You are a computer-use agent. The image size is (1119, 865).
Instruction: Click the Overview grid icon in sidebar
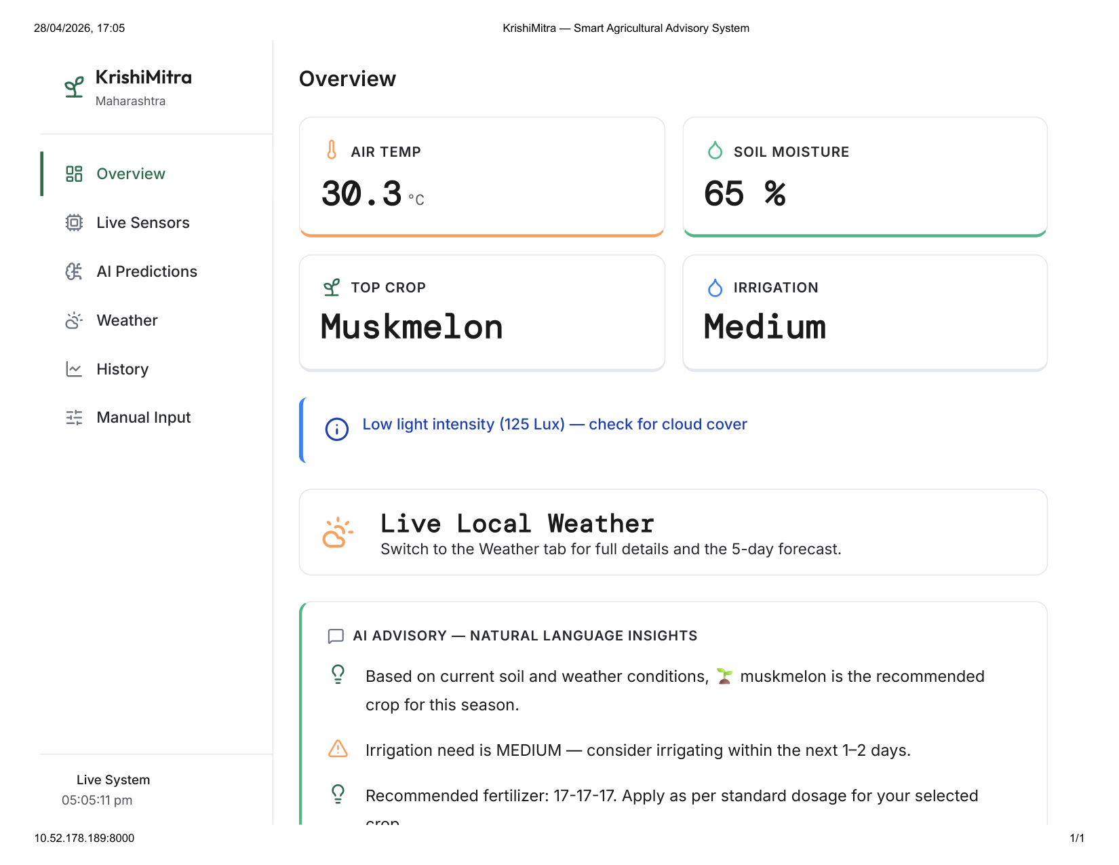click(x=74, y=174)
